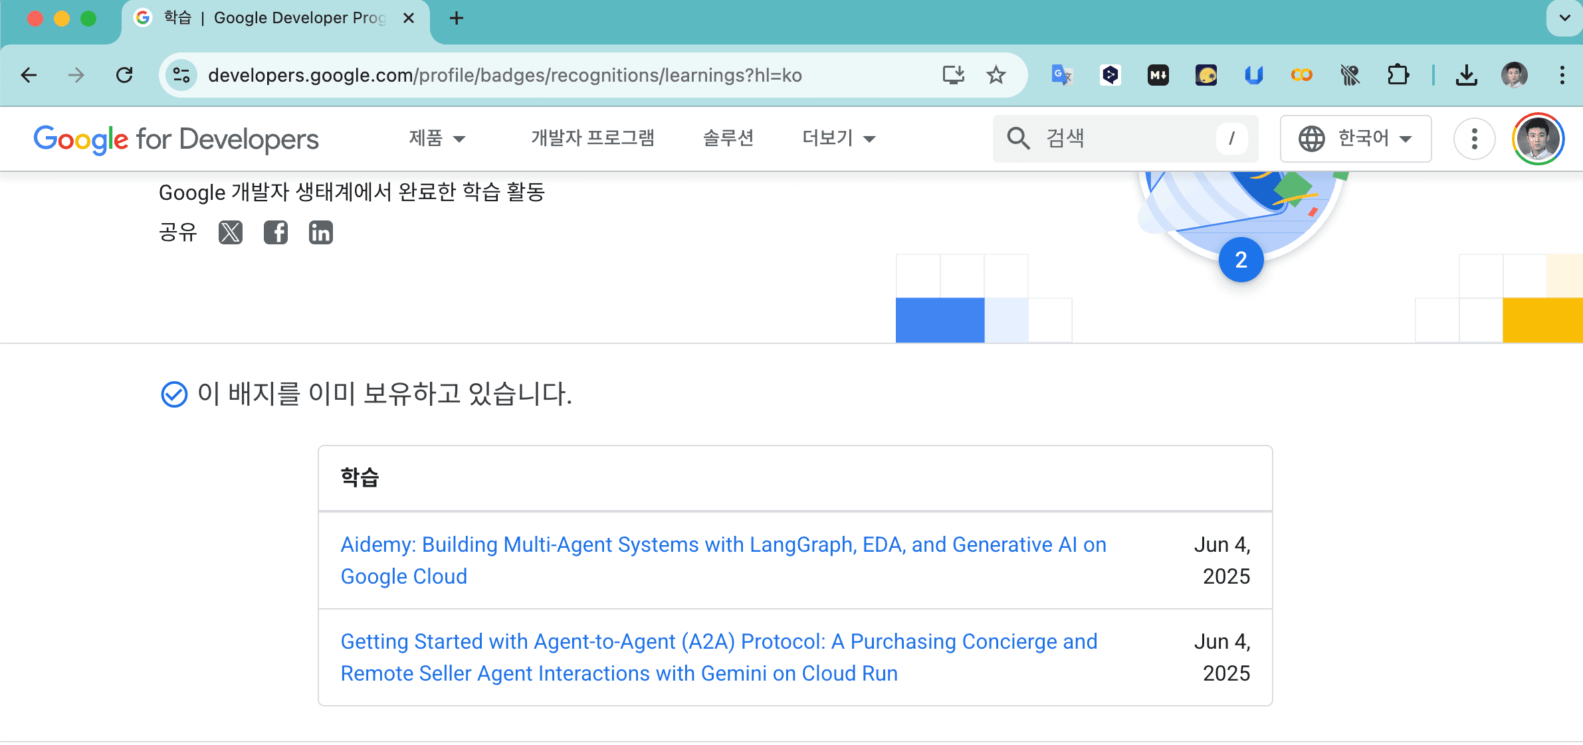1583x745 pixels.
Task: Close the Google Developer Program tab
Action: coord(409,18)
